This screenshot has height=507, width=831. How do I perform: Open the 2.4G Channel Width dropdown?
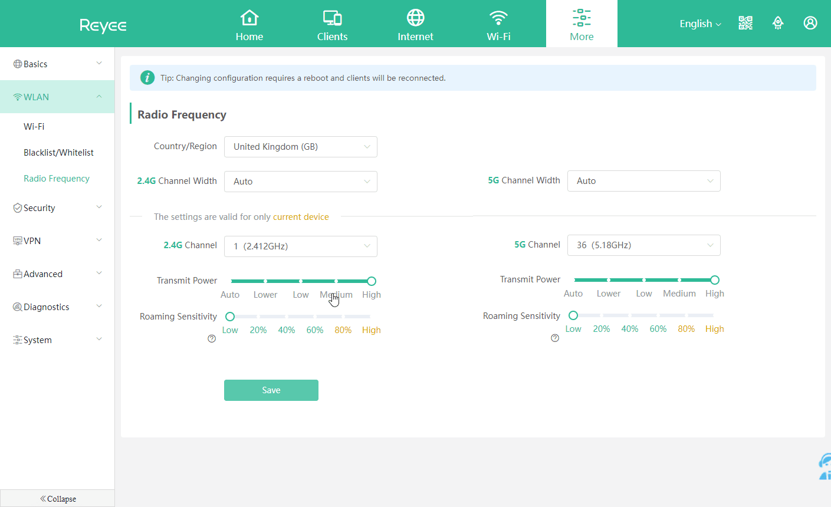point(300,182)
